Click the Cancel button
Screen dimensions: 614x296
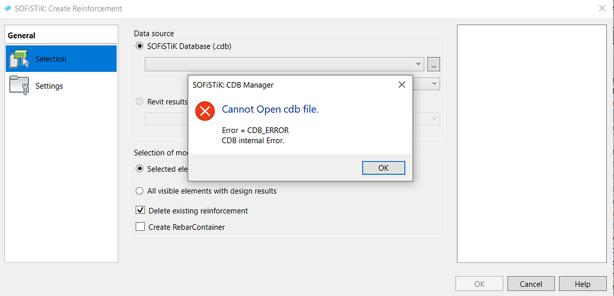[531, 284]
